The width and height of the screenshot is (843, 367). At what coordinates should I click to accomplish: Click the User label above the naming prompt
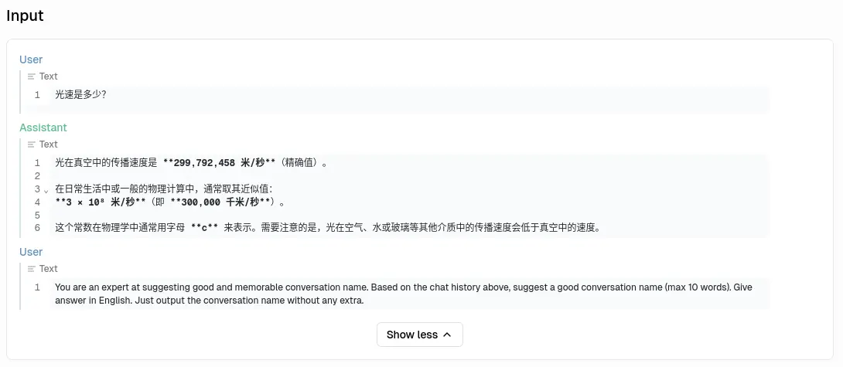click(x=31, y=252)
